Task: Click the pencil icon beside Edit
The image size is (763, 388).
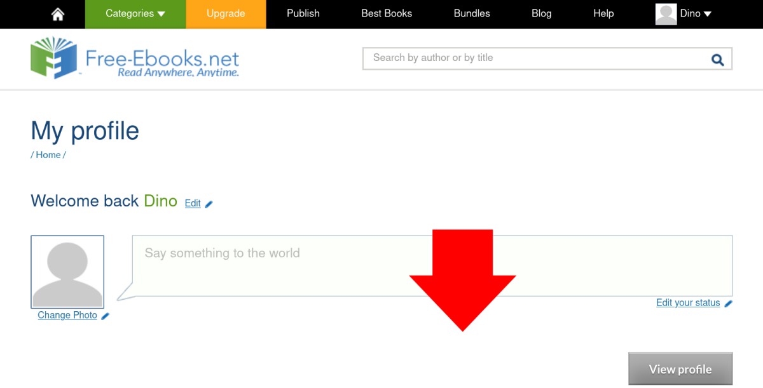Action: [x=209, y=204]
